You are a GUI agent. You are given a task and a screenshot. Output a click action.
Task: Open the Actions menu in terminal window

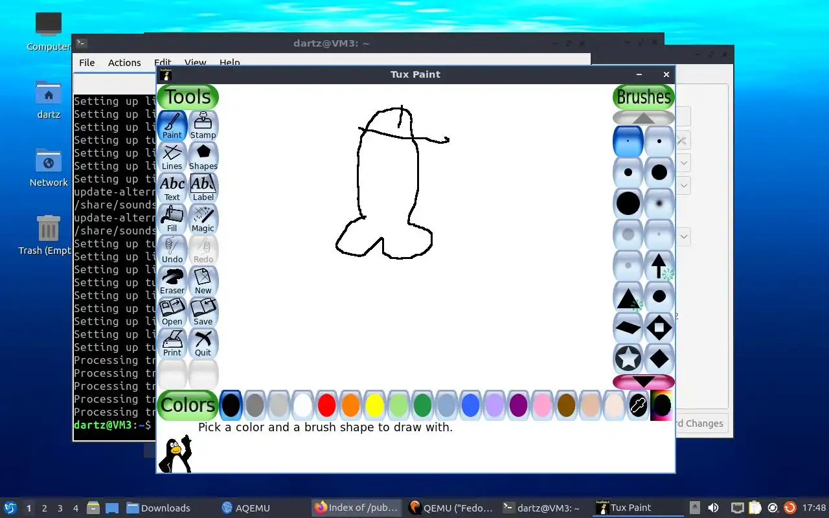point(124,63)
